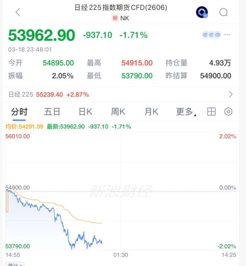Tap the latest price 53962.90

click(42, 35)
